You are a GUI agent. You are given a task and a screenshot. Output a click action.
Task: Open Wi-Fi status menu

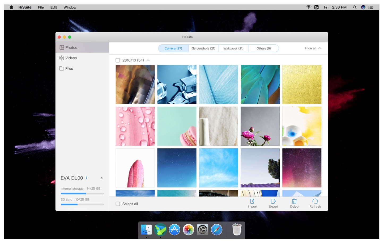point(309,7)
